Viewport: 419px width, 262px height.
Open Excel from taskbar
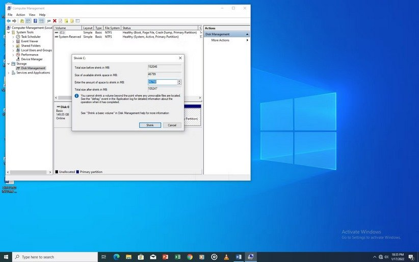click(x=177, y=257)
